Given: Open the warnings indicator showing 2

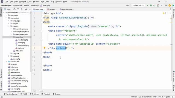Looking at the screenshot, I should click(164, 13).
